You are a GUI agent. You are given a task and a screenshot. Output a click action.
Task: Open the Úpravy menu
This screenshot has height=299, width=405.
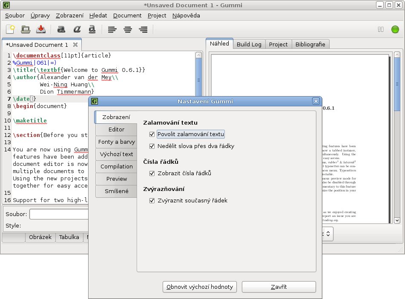40,15
